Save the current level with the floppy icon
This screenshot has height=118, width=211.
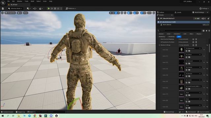tap(3, 9)
